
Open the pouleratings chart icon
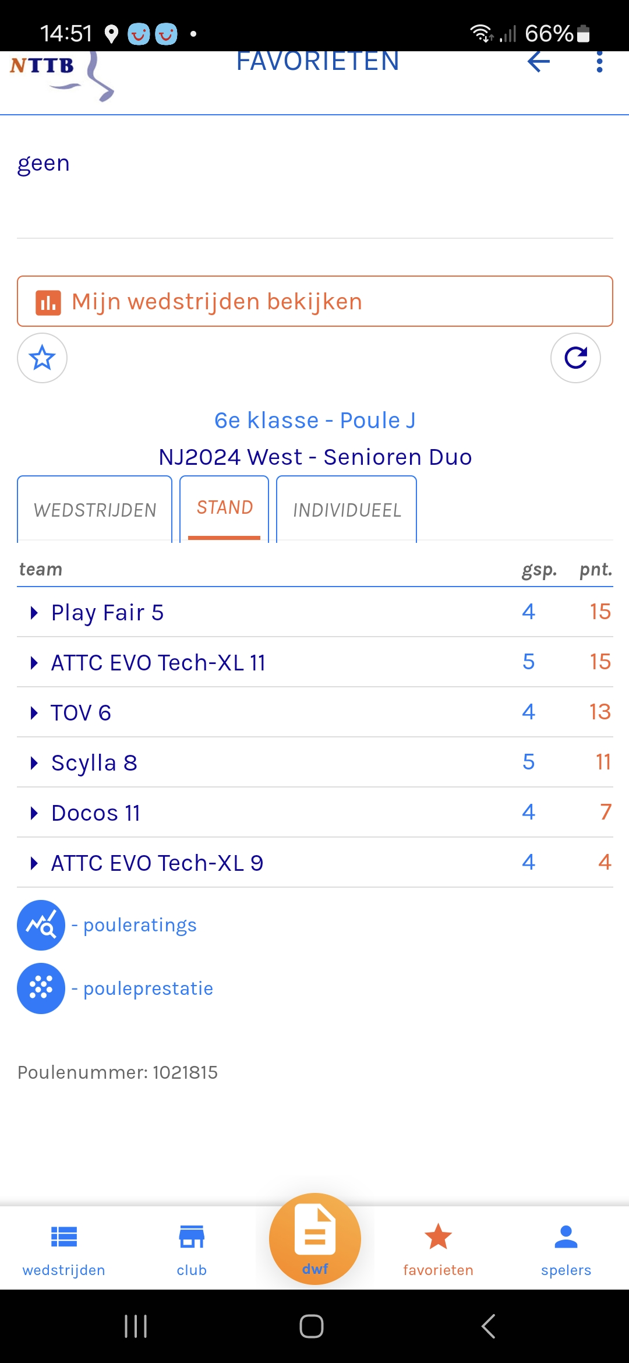41,925
